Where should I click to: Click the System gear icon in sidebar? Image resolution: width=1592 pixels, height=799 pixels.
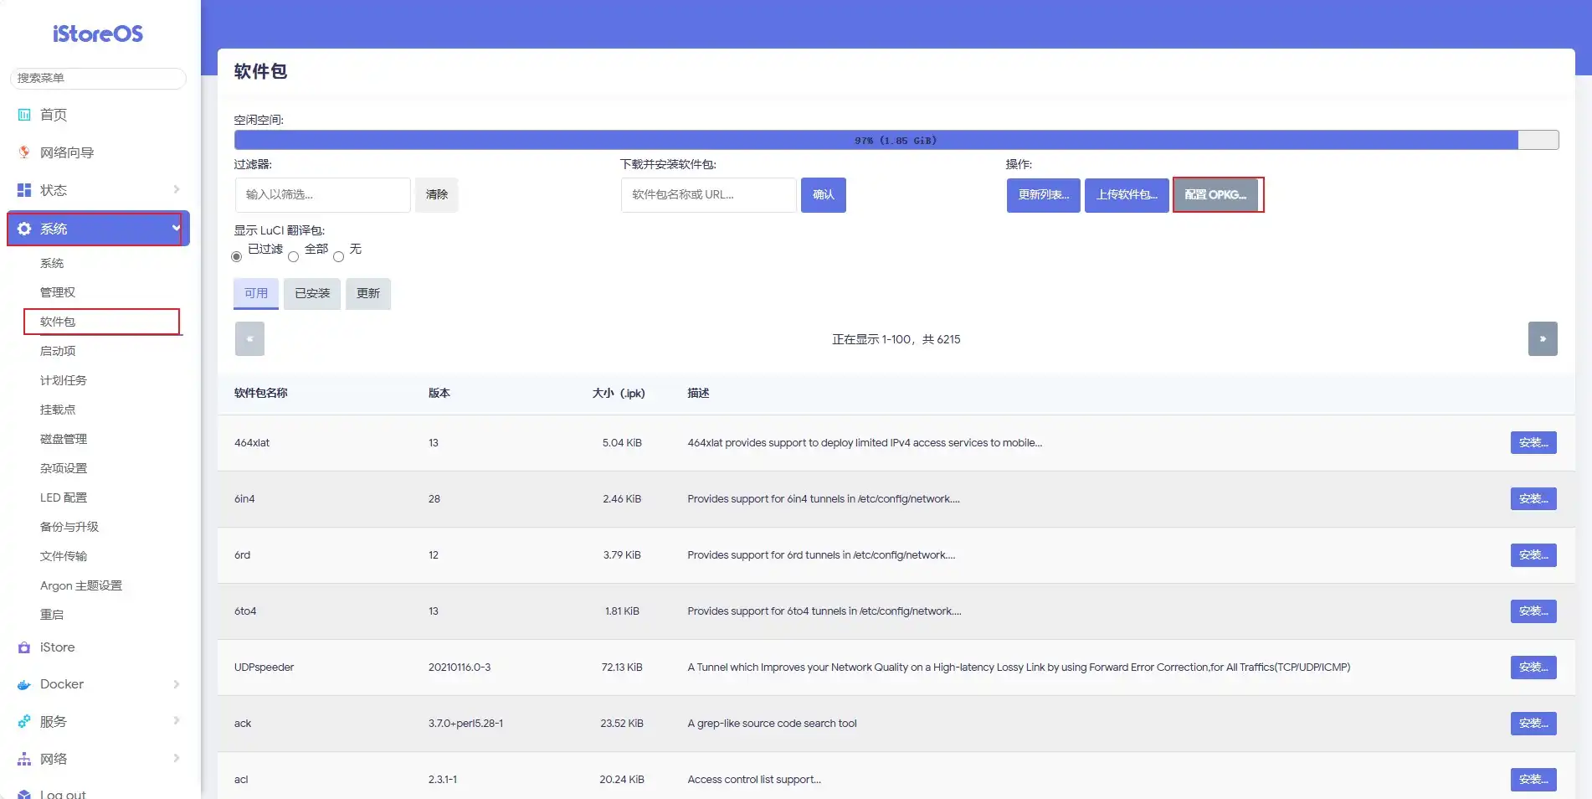[x=24, y=229]
